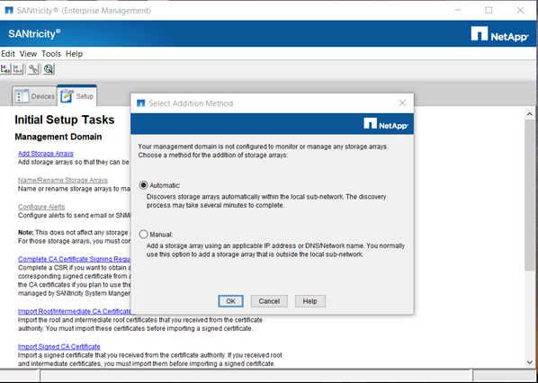Image resolution: width=538 pixels, height=383 pixels.
Task: Click the grayed second tree toolbar icon
Action: [18, 69]
